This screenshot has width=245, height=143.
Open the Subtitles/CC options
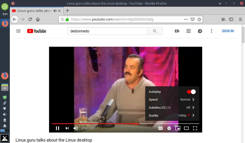click(171, 108)
